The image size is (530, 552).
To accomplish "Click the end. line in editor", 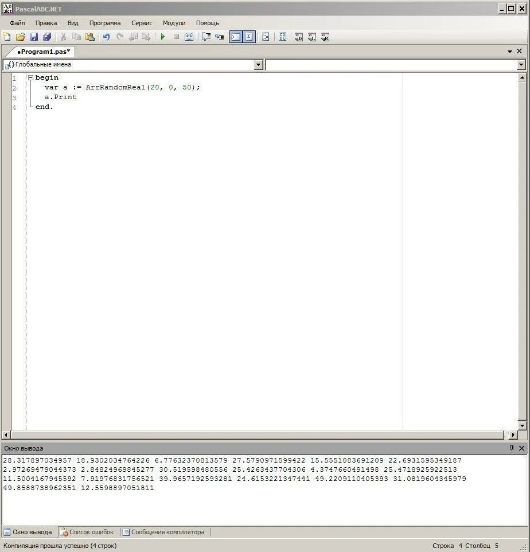I will tap(44, 107).
